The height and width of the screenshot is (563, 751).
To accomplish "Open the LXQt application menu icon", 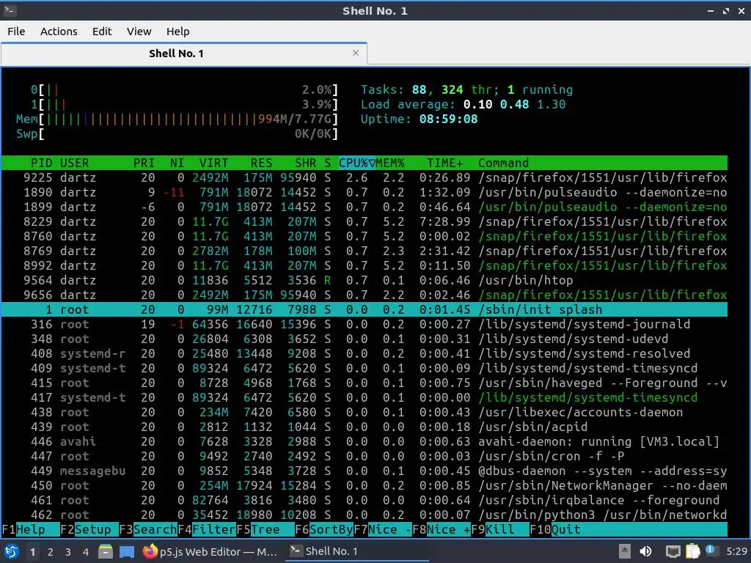I will click(x=11, y=551).
